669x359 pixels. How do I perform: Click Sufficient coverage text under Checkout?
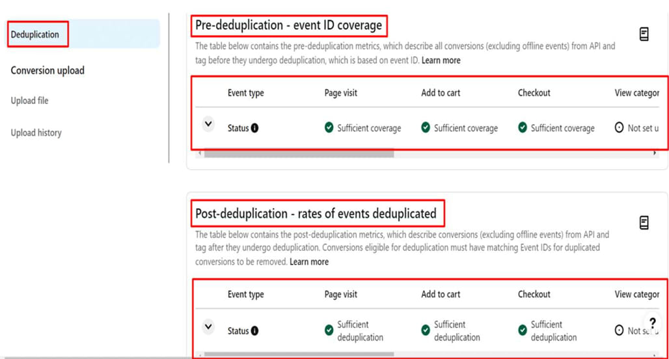click(x=563, y=128)
